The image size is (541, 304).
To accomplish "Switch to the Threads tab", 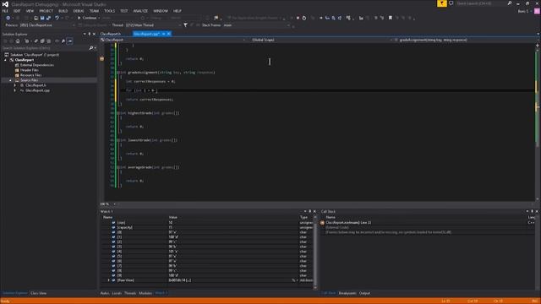I will [x=130, y=293].
